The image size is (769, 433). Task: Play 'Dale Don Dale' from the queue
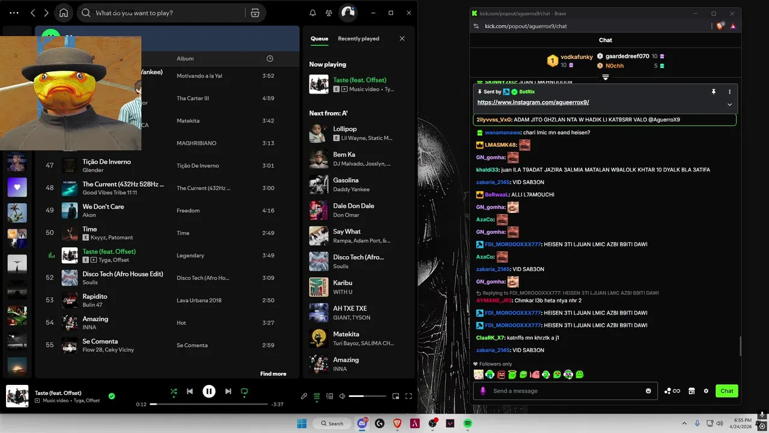pyautogui.click(x=358, y=210)
